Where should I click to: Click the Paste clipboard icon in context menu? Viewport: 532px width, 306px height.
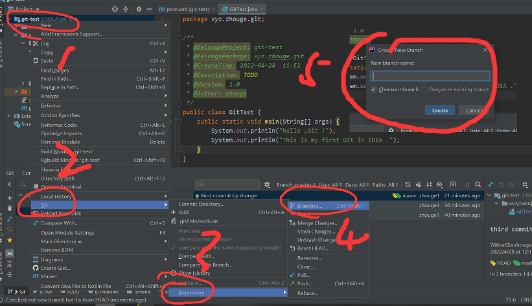pos(35,61)
